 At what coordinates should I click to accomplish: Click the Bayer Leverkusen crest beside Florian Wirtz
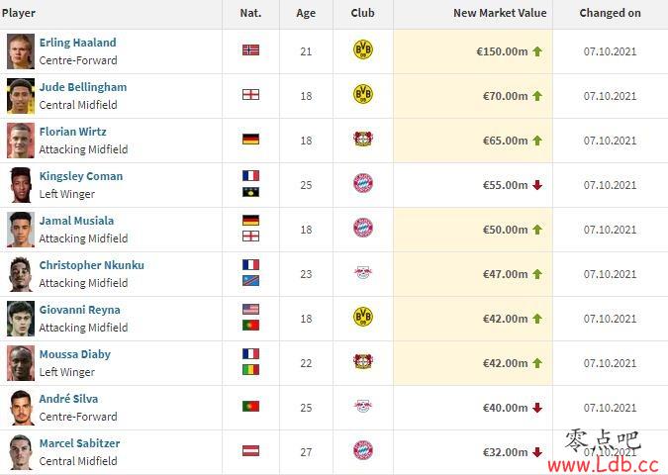click(x=363, y=139)
